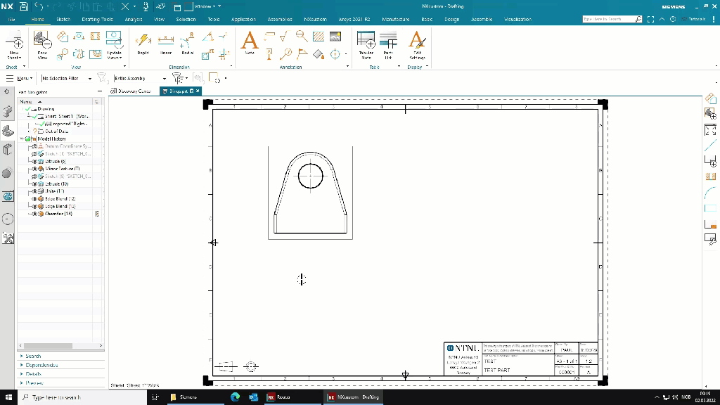Image resolution: width=720 pixels, height=405 pixels.
Task: Add a Base View
Action: (42, 44)
